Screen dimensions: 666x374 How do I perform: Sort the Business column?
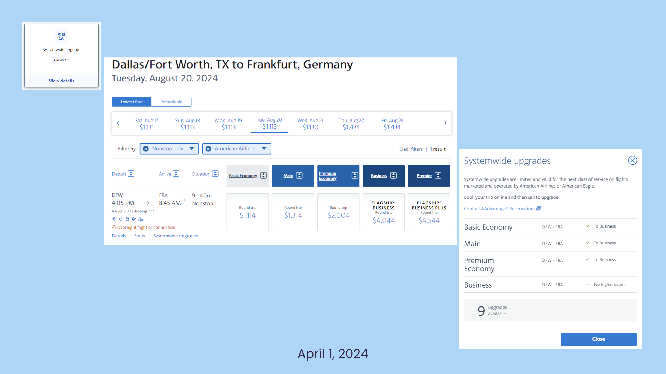394,176
